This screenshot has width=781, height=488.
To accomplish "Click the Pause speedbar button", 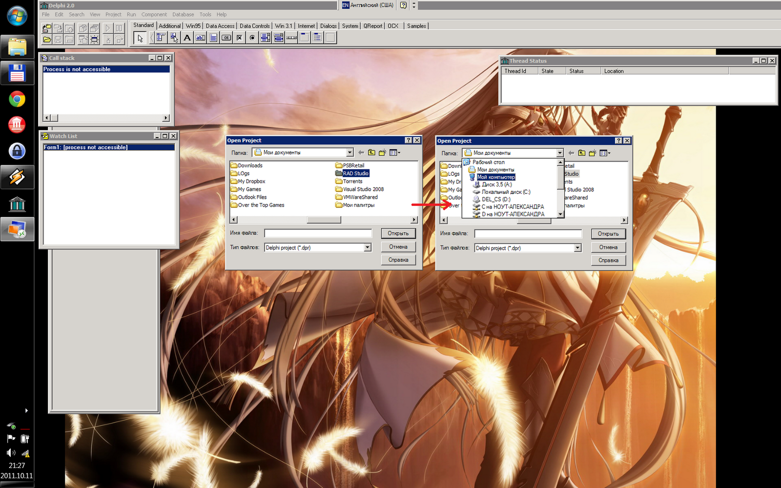I will [x=119, y=28].
